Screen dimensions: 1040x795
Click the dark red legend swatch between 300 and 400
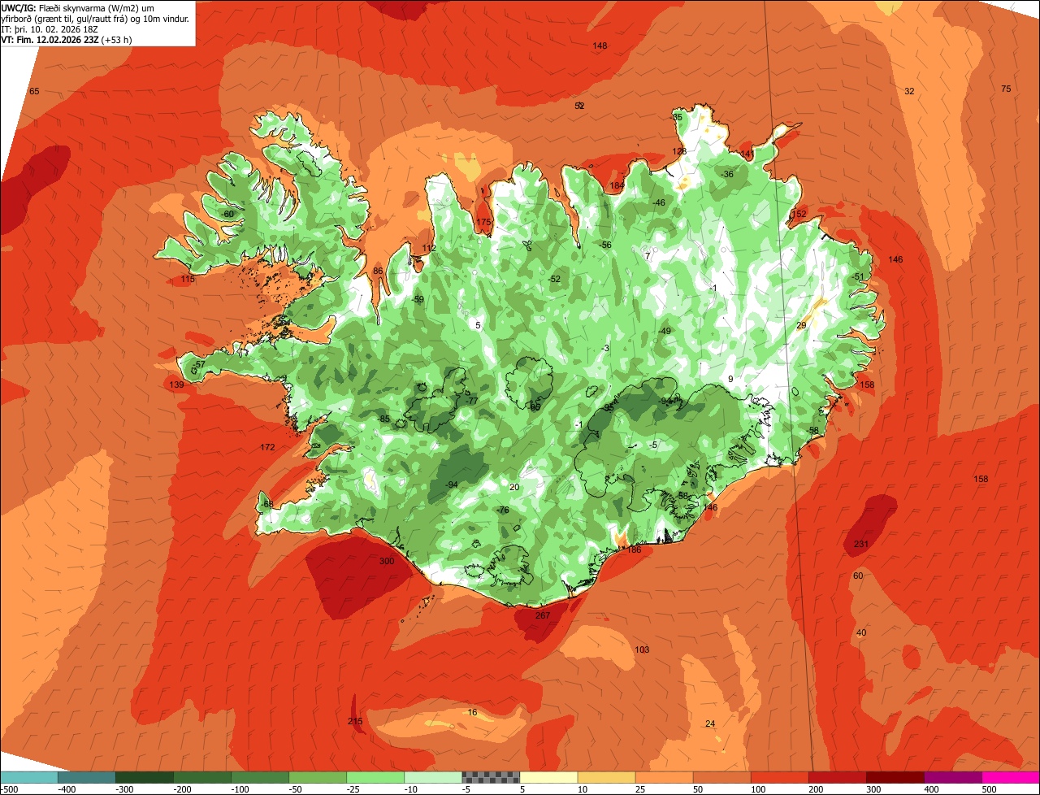click(895, 777)
